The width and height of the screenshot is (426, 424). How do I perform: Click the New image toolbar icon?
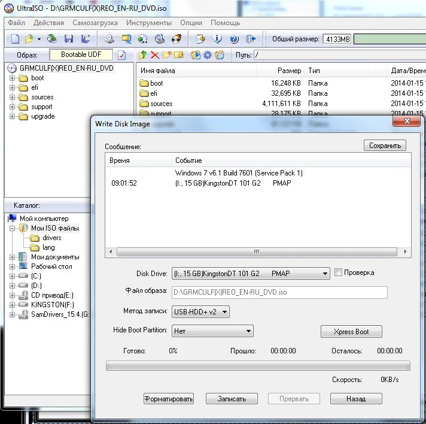coord(15,39)
